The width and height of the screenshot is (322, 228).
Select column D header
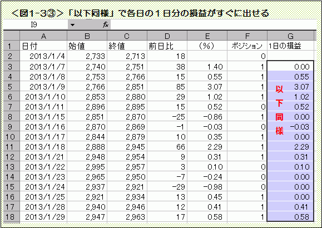pyautogui.click(x=167, y=36)
